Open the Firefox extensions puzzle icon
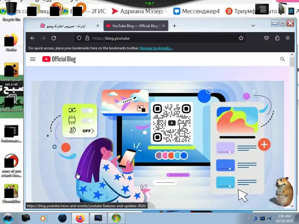 coord(277,38)
